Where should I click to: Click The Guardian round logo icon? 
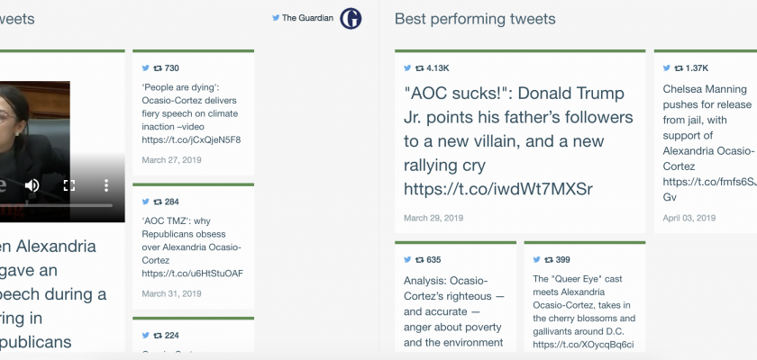click(x=351, y=18)
